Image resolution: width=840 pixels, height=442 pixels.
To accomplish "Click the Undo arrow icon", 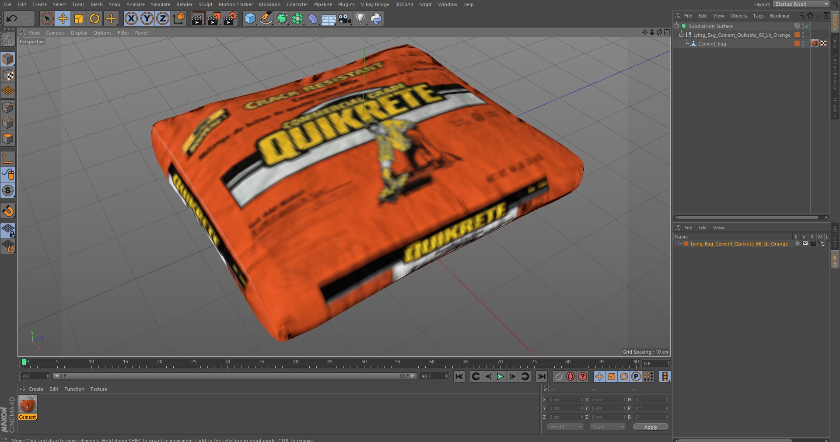I will pos(12,18).
